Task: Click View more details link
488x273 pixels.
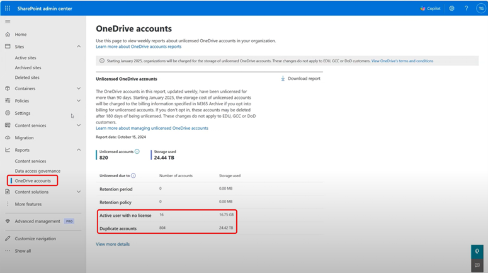Action: coord(113,244)
